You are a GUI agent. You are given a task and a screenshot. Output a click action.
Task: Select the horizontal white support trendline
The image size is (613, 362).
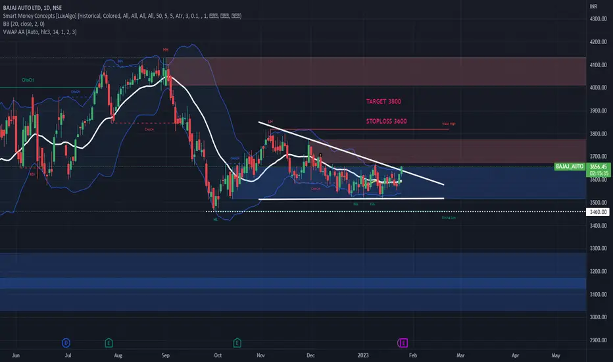click(351, 199)
